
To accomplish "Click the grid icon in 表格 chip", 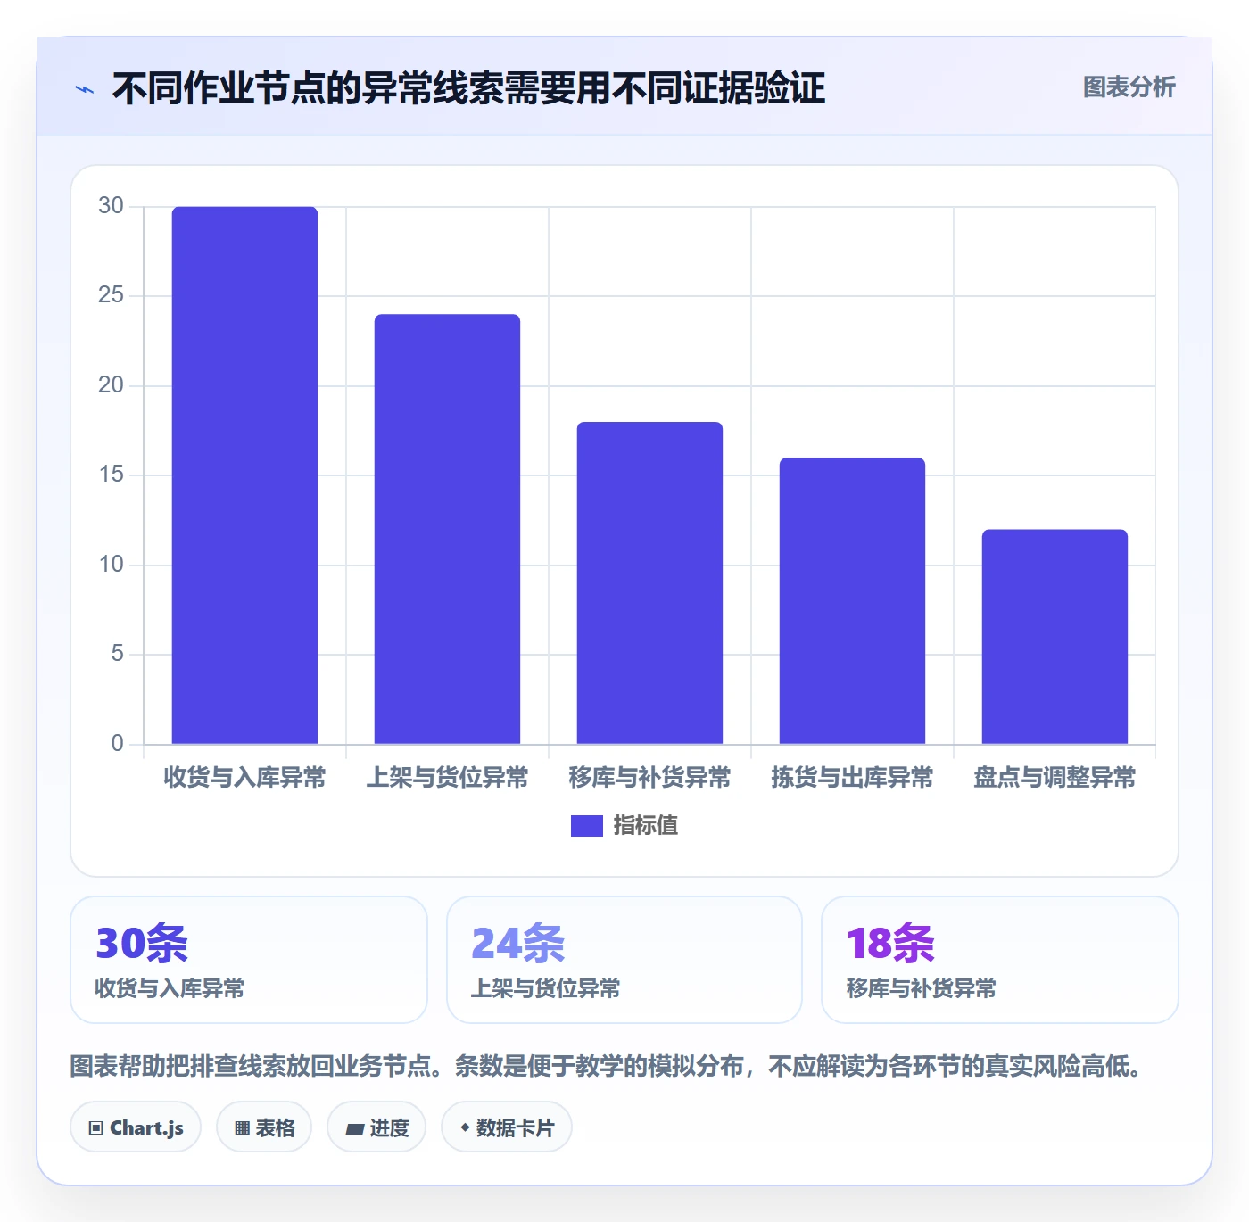I will 242,1128.
